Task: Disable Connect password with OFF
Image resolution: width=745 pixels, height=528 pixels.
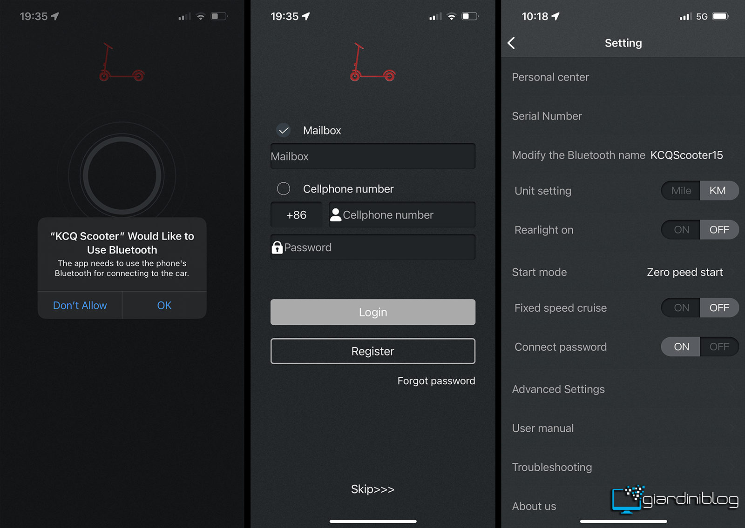Action: pyautogui.click(x=719, y=347)
